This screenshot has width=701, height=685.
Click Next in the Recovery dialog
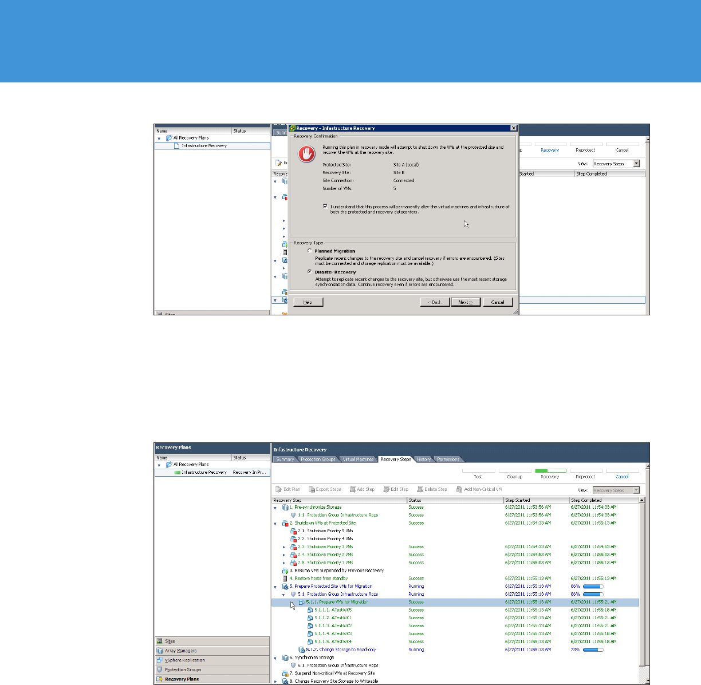tap(466, 302)
